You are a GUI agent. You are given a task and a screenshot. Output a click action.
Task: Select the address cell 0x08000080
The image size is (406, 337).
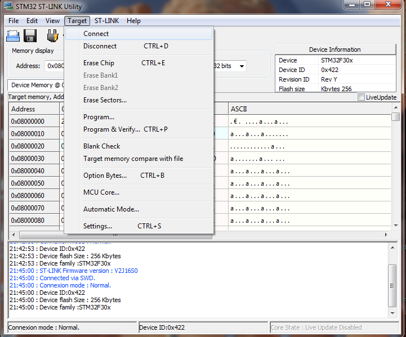click(34, 221)
